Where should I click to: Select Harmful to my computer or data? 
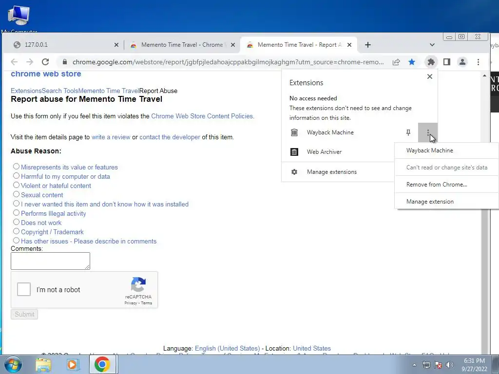click(x=16, y=175)
